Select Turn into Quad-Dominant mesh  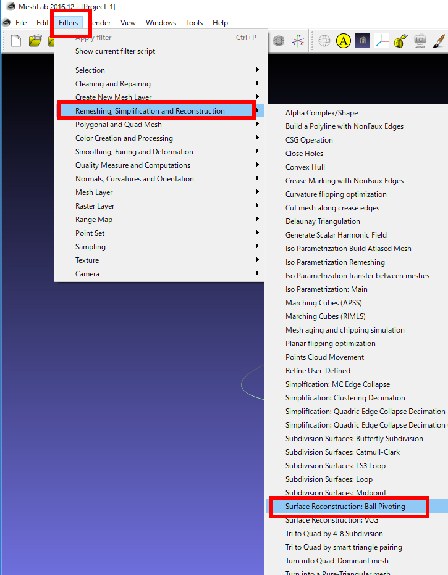pyautogui.click(x=337, y=561)
